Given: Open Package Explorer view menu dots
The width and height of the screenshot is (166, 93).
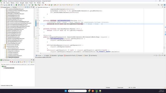Looking at the screenshot, I should tap(30, 7).
